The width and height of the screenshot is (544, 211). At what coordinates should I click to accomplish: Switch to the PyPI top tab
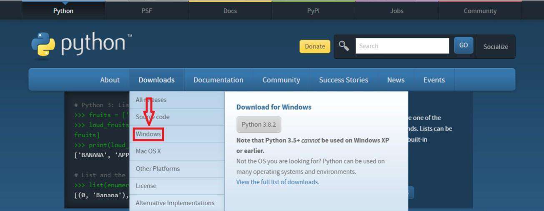(x=313, y=11)
